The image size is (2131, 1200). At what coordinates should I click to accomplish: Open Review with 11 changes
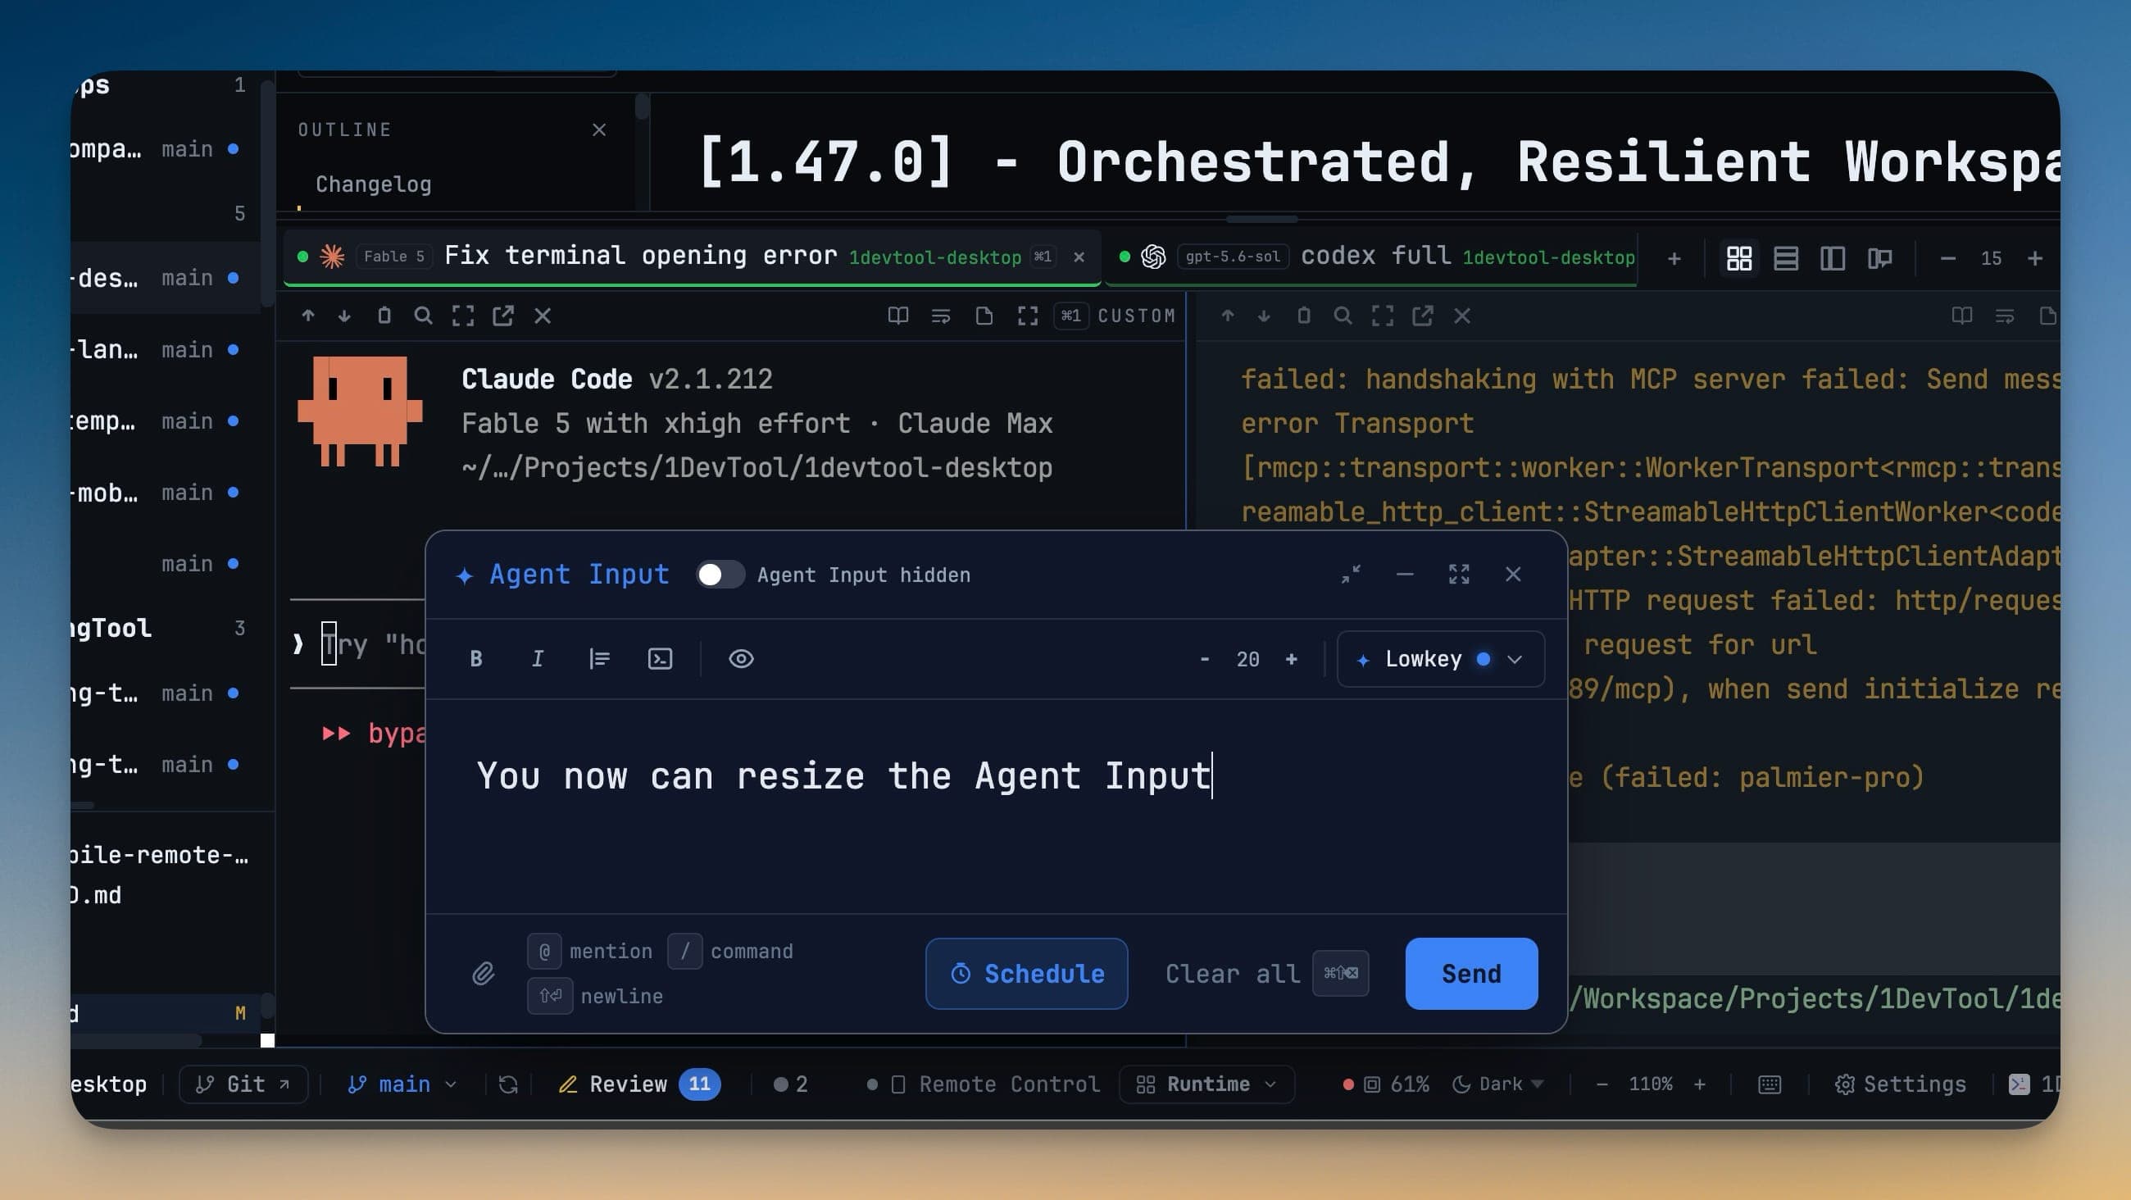(x=639, y=1084)
